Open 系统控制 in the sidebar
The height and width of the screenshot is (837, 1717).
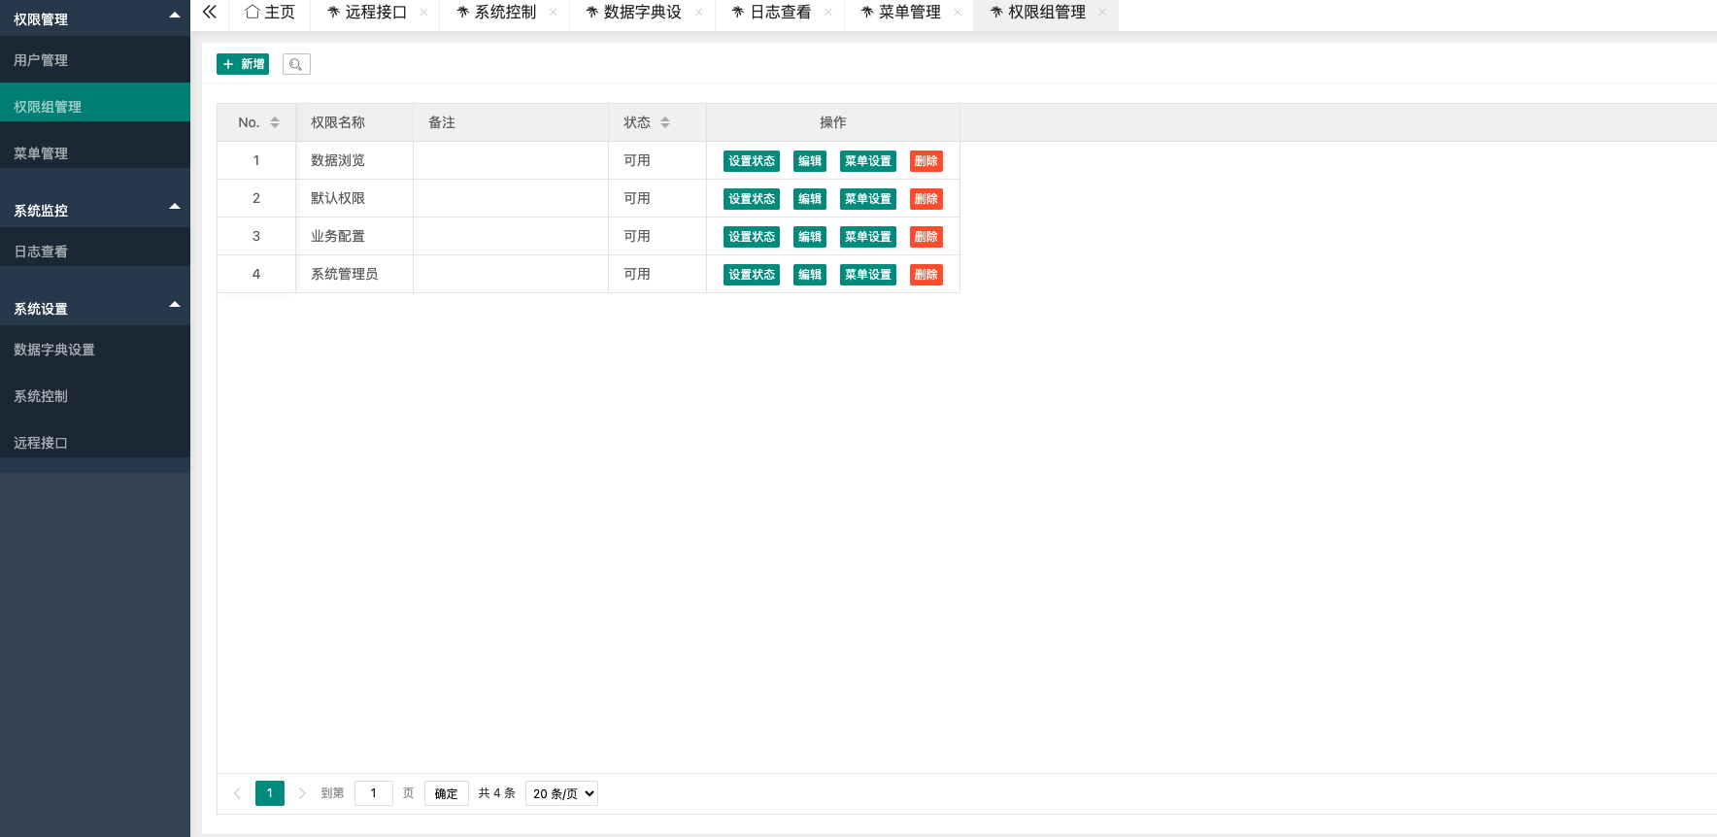click(95, 395)
